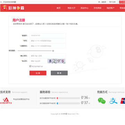Focus the 确认密码 confirm password field

48,56
